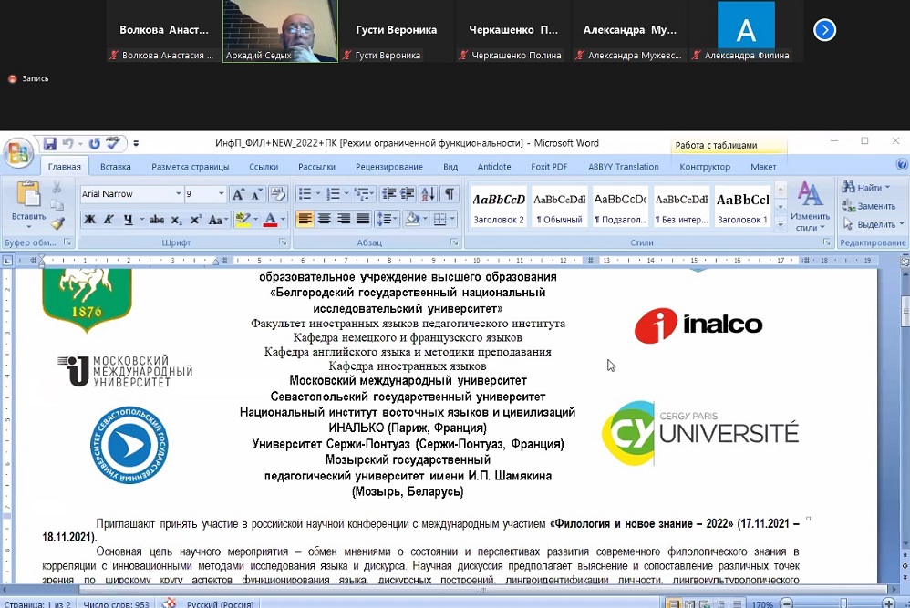Apply the Format Painter brush

point(57,222)
